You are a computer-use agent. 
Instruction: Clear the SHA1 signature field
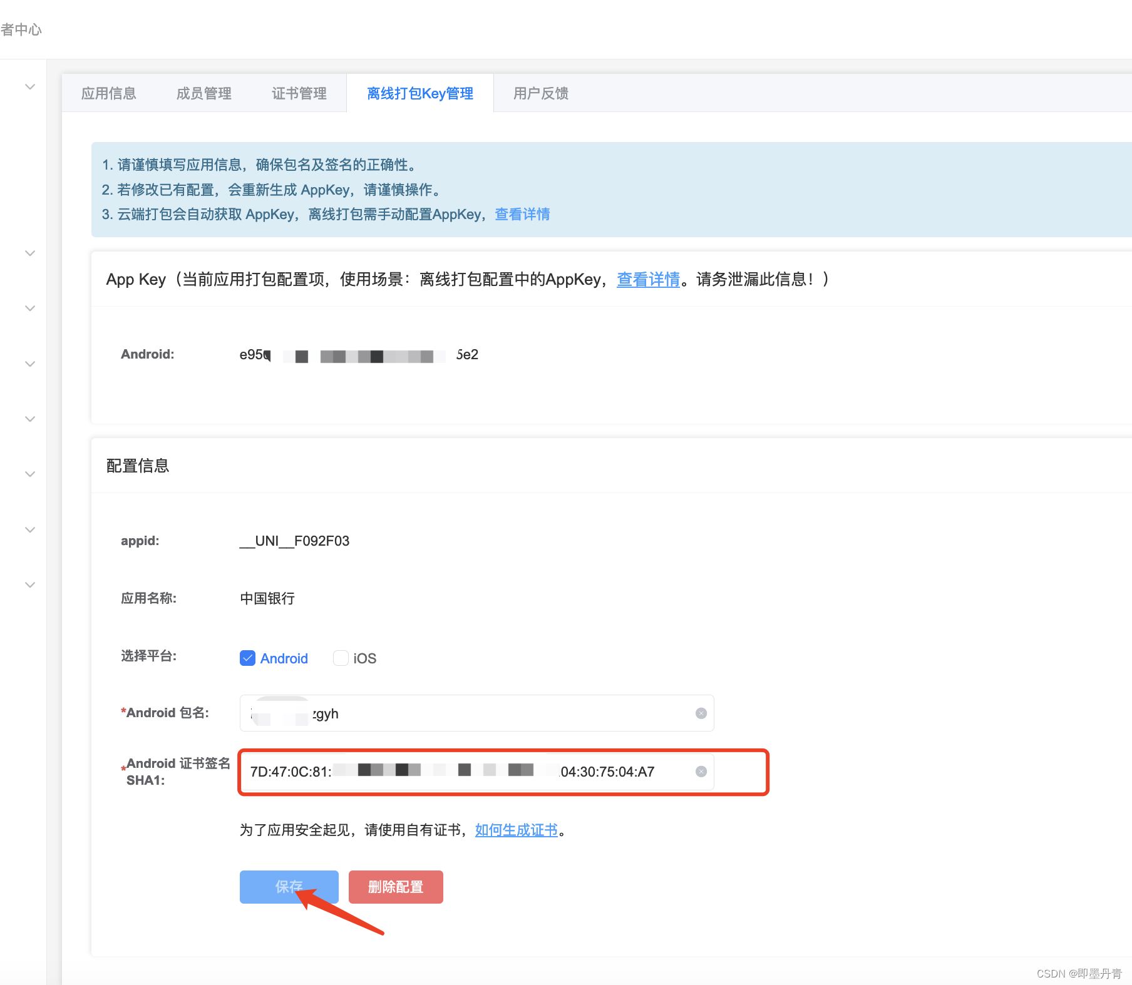click(701, 772)
